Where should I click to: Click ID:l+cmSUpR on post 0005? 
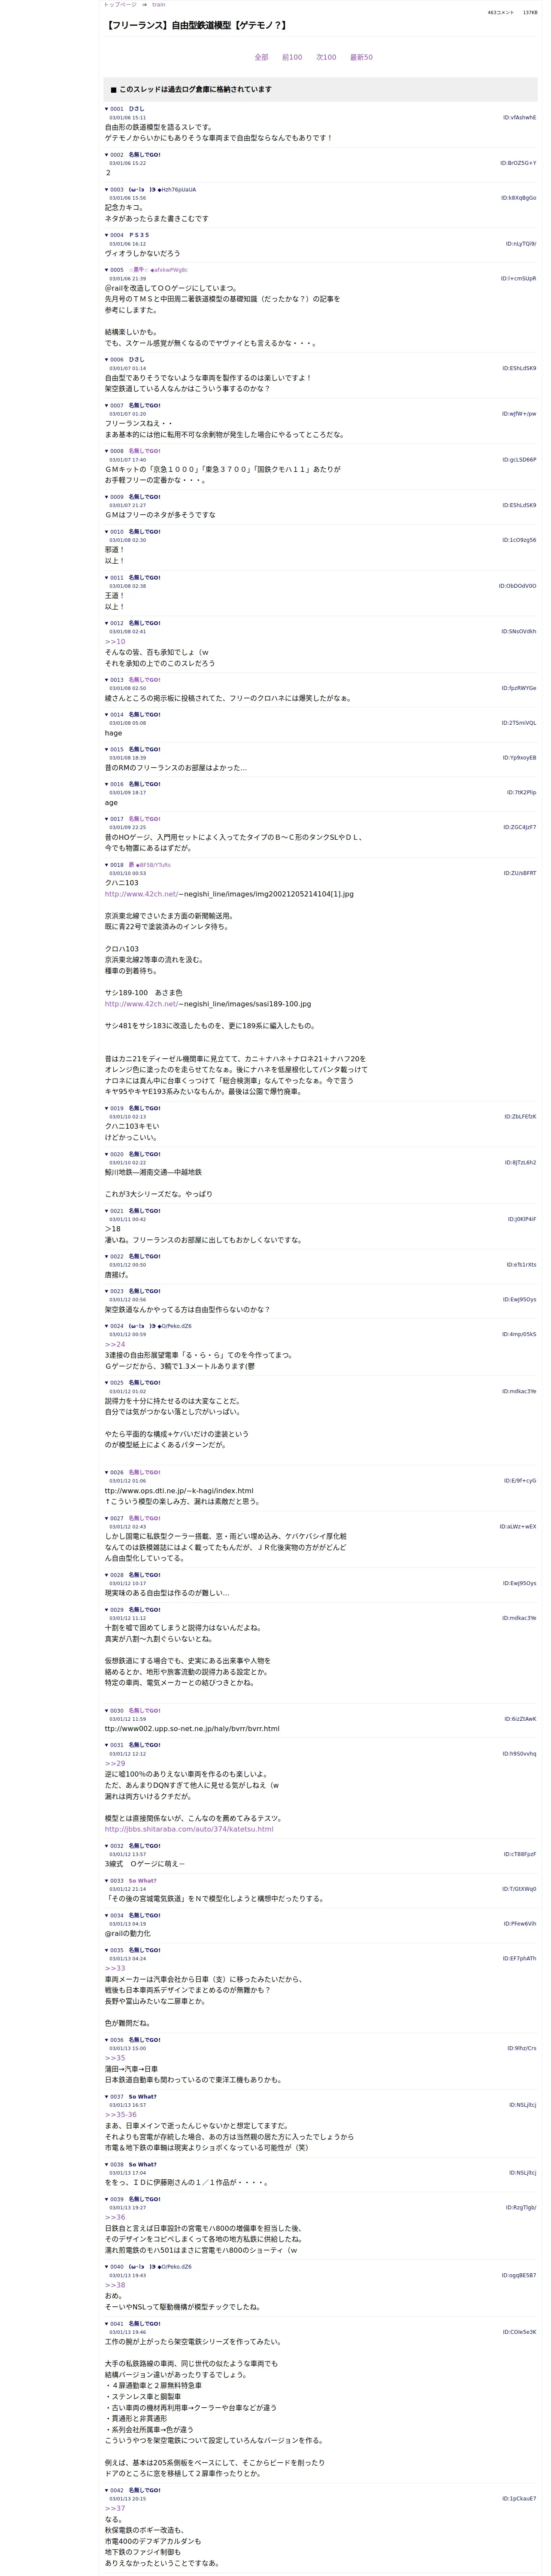coord(518,279)
